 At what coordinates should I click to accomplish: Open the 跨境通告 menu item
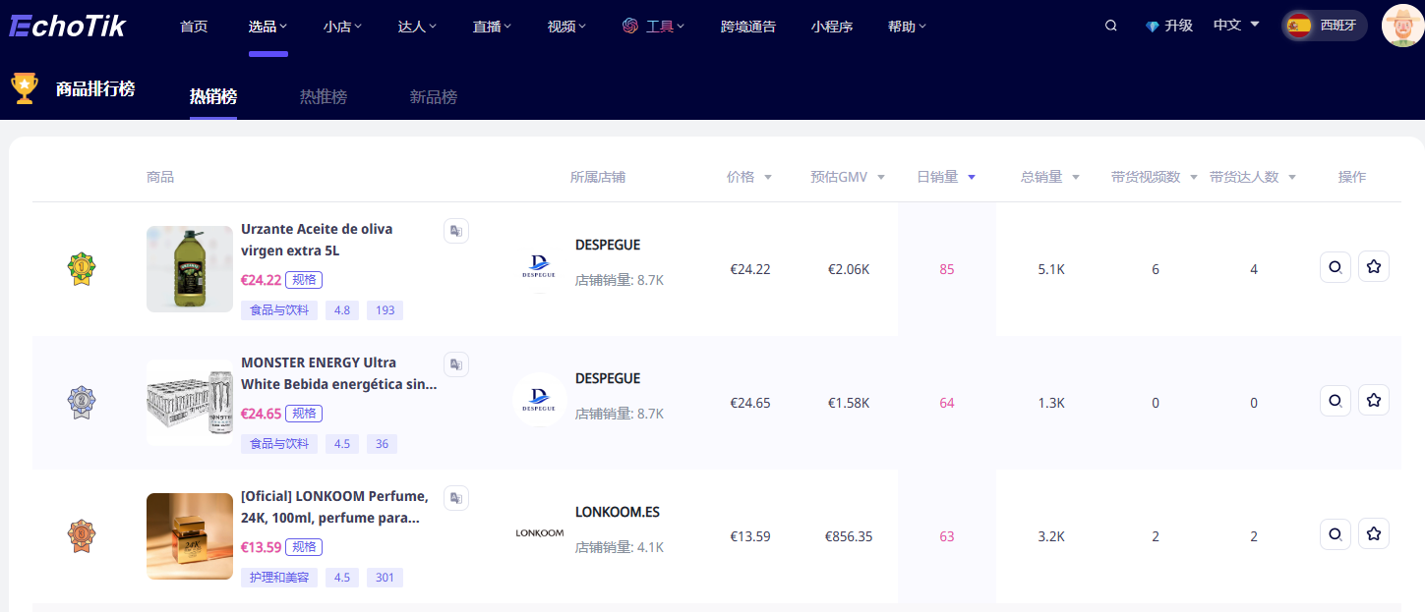point(747,27)
